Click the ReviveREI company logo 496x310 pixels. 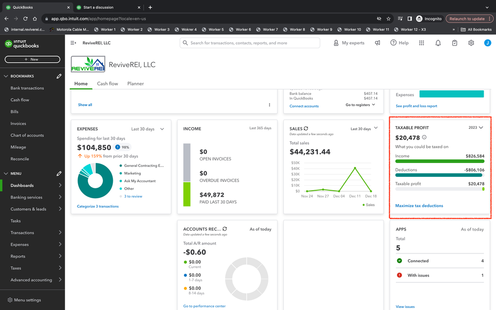pos(88,64)
